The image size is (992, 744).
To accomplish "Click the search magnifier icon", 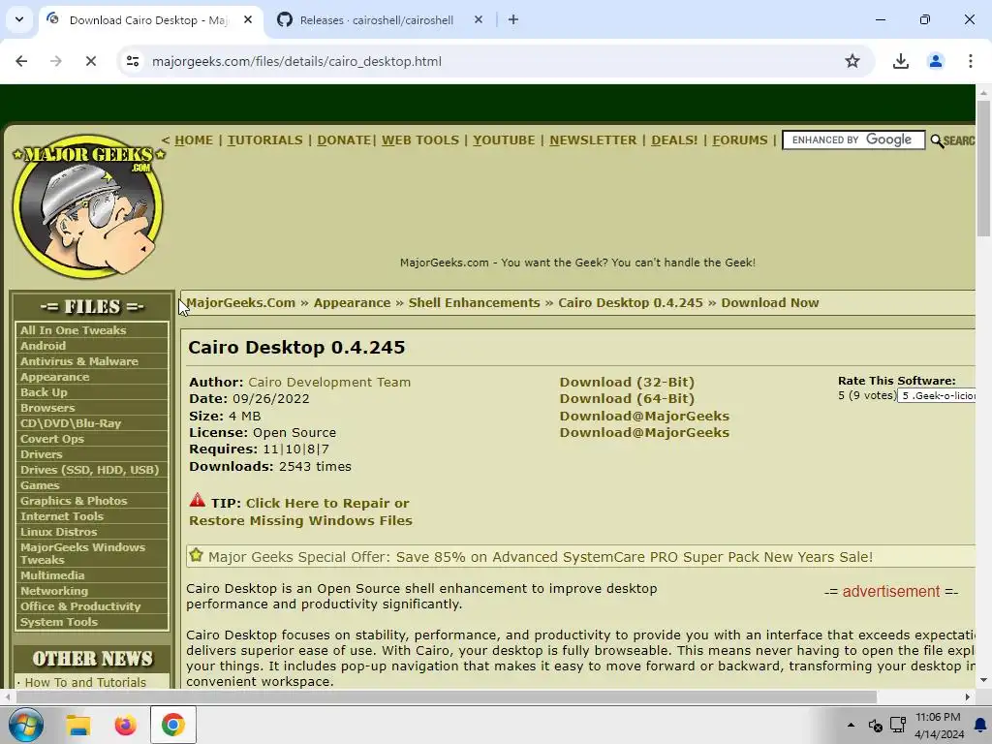I will point(937,140).
